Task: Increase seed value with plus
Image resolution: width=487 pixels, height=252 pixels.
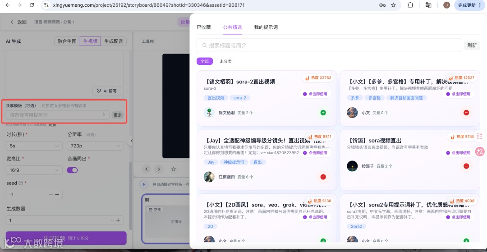Action: (57, 195)
